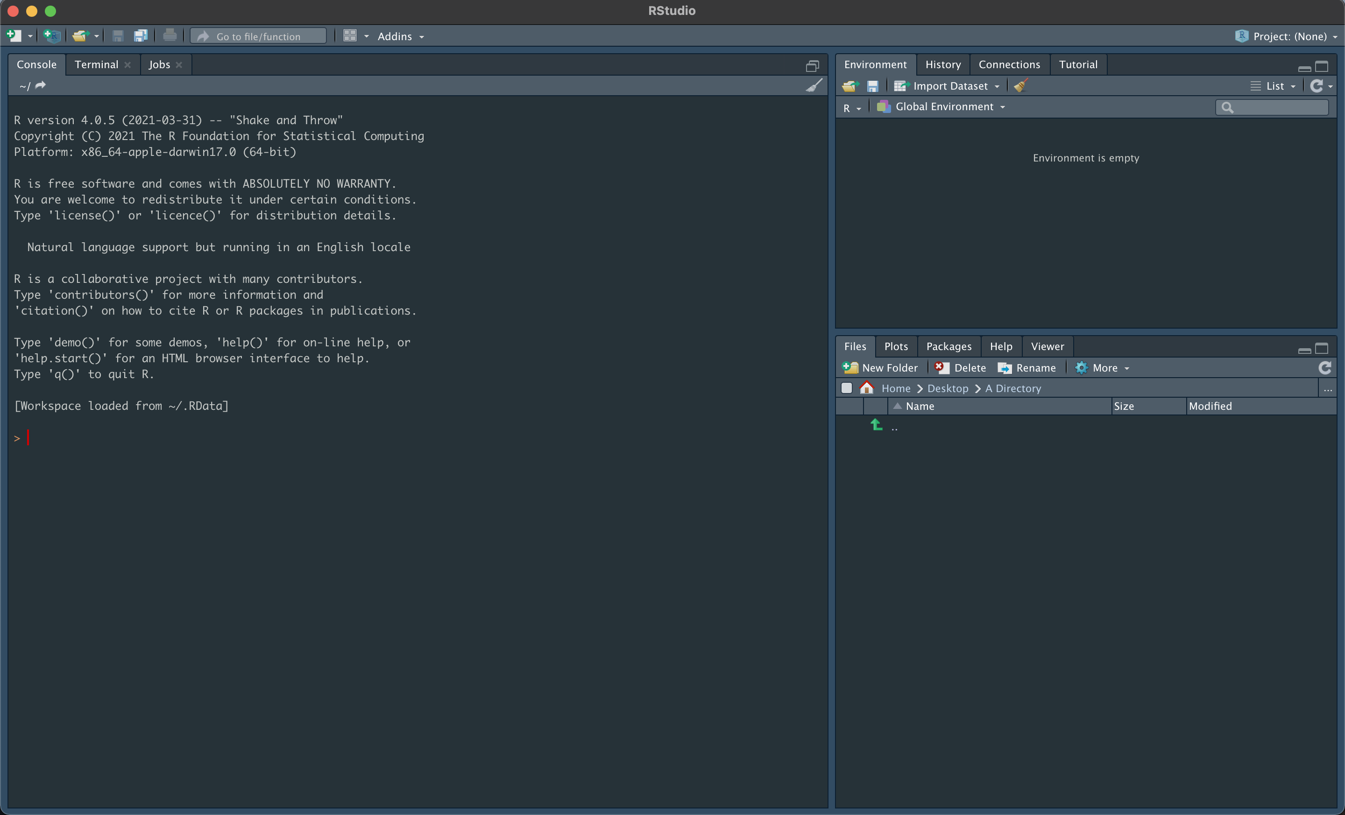The height and width of the screenshot is (815, 1345).
Task: Go up to parent directory green arrow
Action: [876, 424]
